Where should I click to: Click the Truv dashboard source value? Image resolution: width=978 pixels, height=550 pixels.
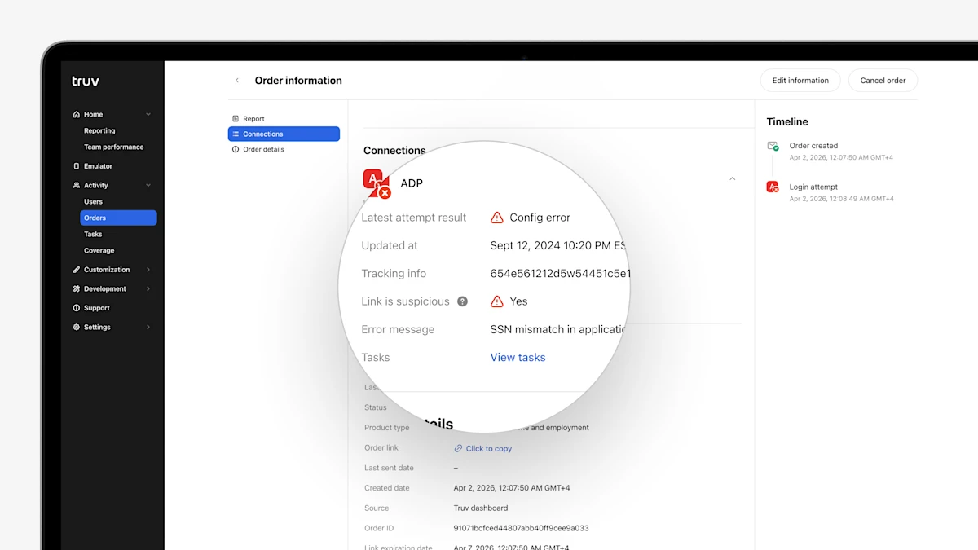[481, 508]
